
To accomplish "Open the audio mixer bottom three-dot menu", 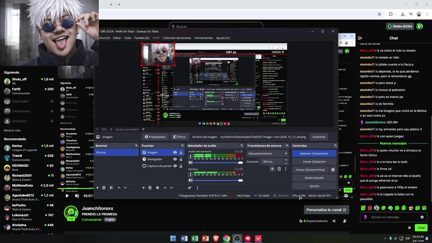I will pos(197,188).
